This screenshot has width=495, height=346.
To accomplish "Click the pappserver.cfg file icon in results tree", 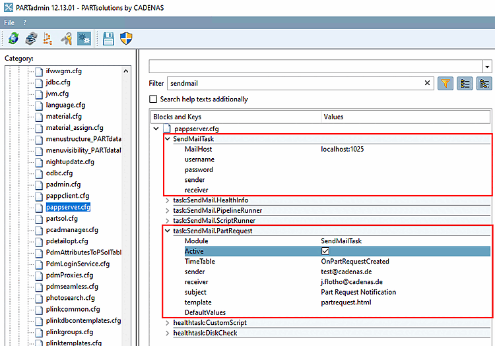I will click(x=167, y=129).
